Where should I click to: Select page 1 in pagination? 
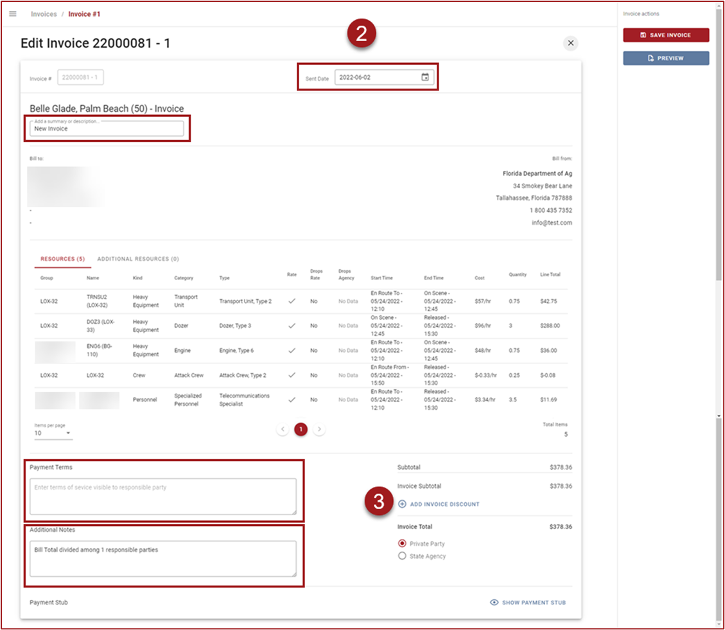coord(301,429)
